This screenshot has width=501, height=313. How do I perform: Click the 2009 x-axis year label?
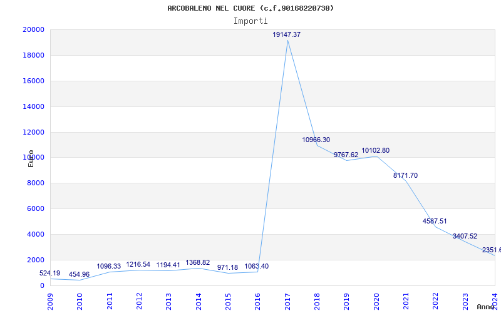[50, 302]
